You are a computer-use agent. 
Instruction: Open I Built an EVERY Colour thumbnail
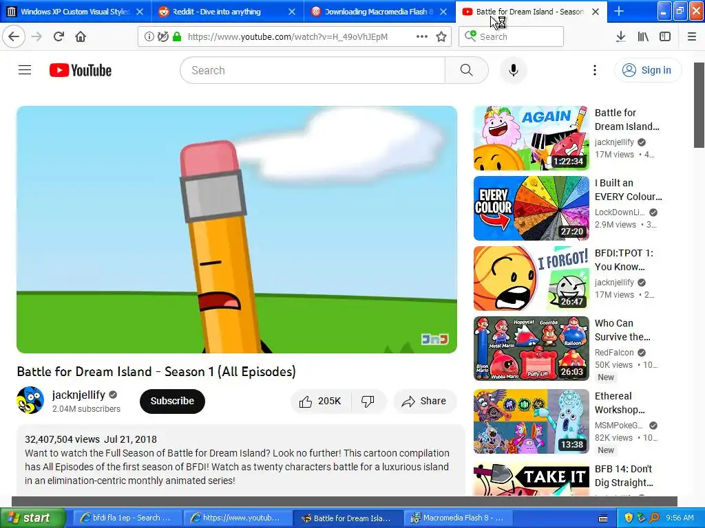tap(531, 208)
